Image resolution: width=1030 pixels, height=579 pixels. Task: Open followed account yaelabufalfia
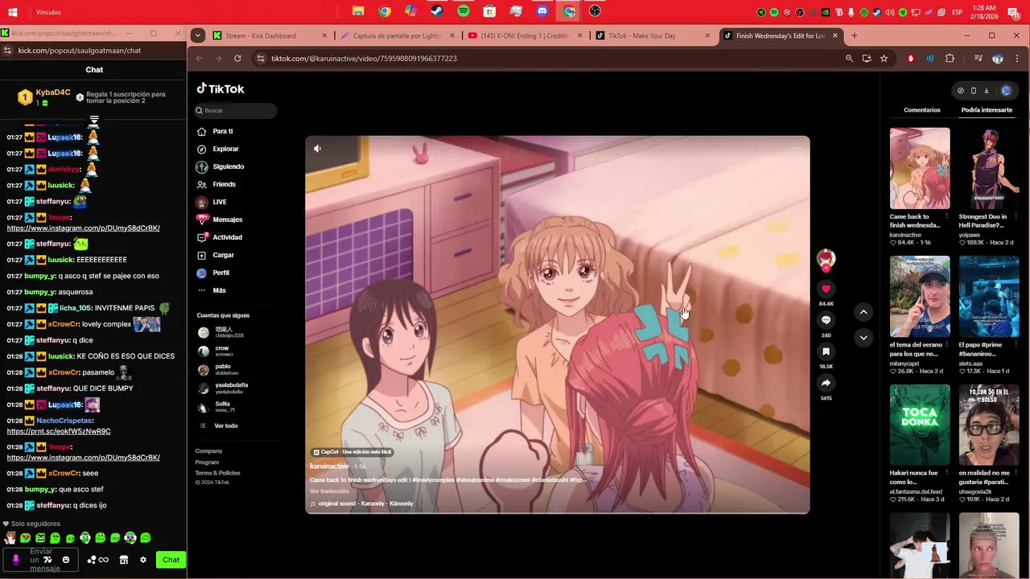(x=229, y=388)
